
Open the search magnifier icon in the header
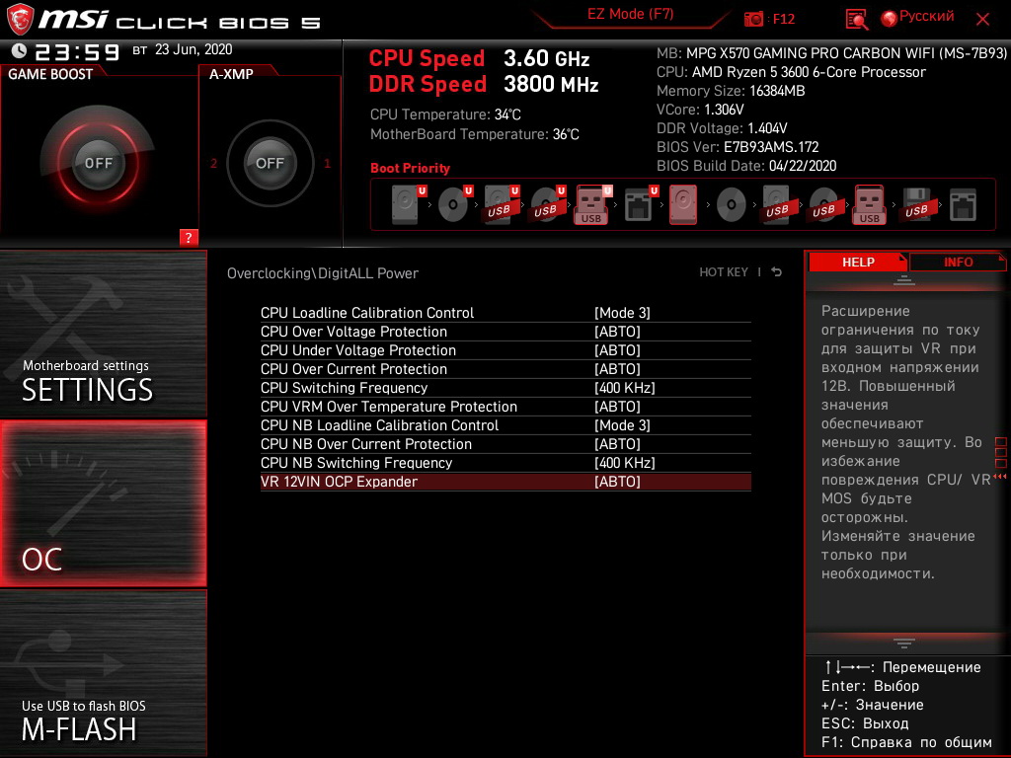click(x=856, y=20)
